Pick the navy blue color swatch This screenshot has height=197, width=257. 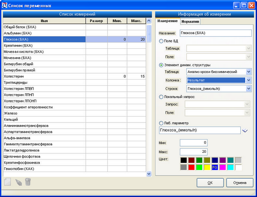[215, 160]
